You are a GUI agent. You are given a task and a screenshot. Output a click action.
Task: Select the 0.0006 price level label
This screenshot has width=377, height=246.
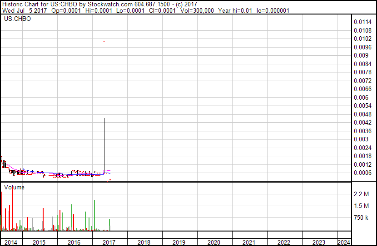click(362, 173)
